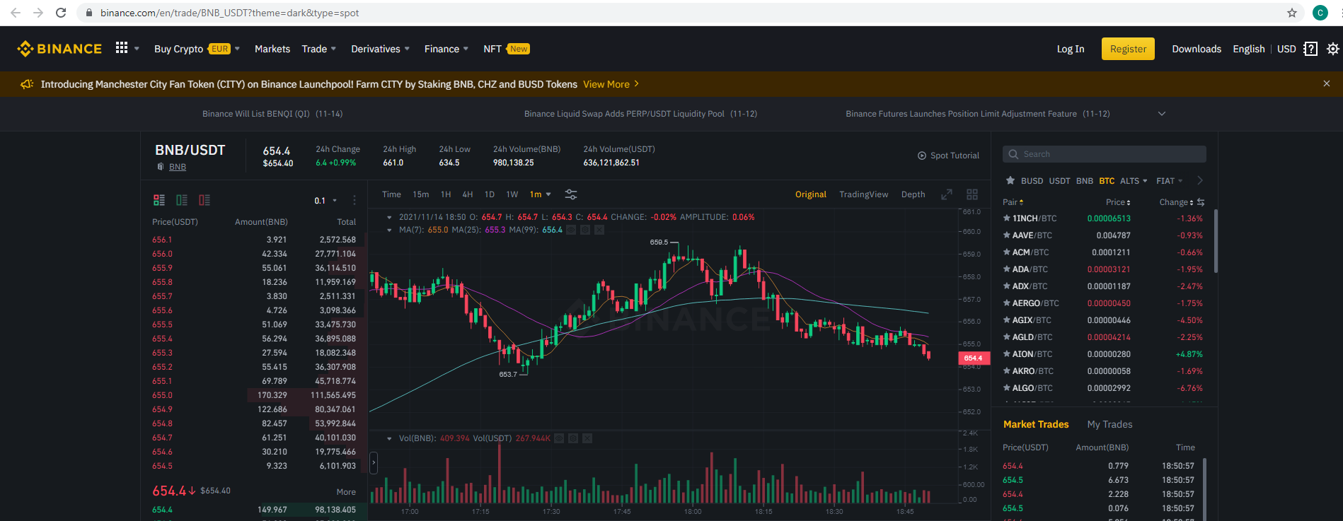Hide the MA indicator with eye icon
1343x521 pixels.
pyautogui.click(x=572, y=230)
